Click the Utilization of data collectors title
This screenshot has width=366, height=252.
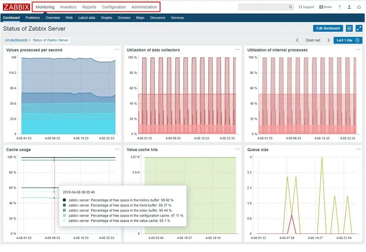pos(153,50)
